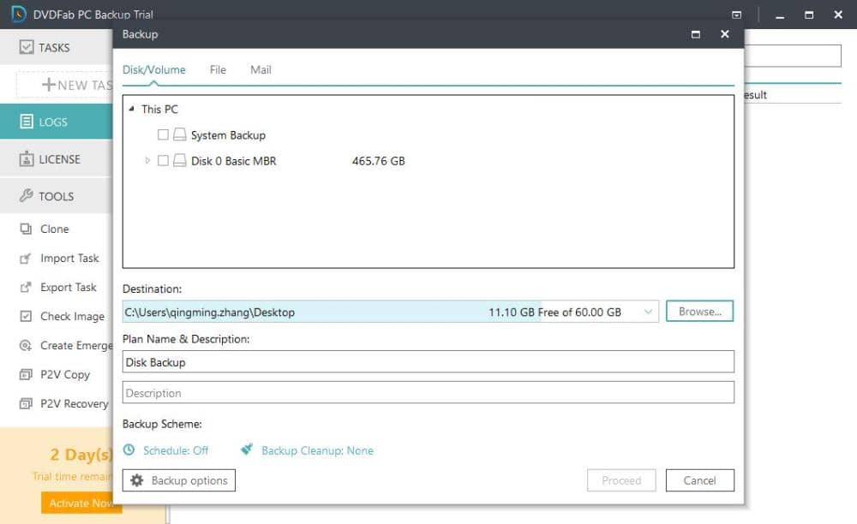
Task: Select the System Backup tree row label
Action: coord(228,134)
